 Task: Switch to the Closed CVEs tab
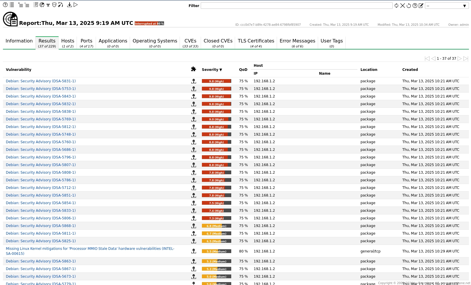click(x=218, y=43)
